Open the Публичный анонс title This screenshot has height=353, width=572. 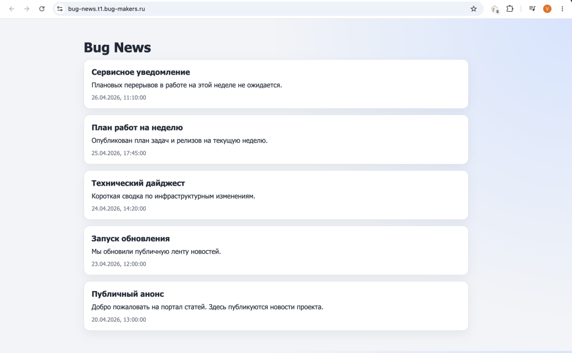[128, 294]
